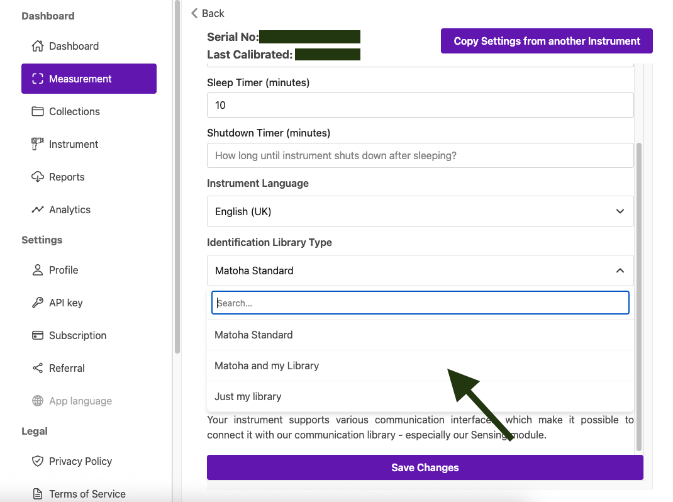Open the Instrument Language dropdown

click(x=420, y=211)
